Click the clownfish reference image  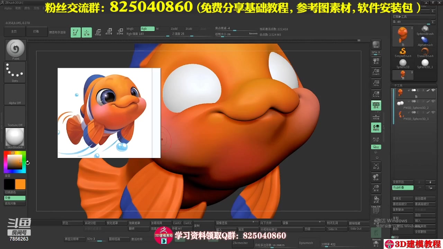click(109, 112)
